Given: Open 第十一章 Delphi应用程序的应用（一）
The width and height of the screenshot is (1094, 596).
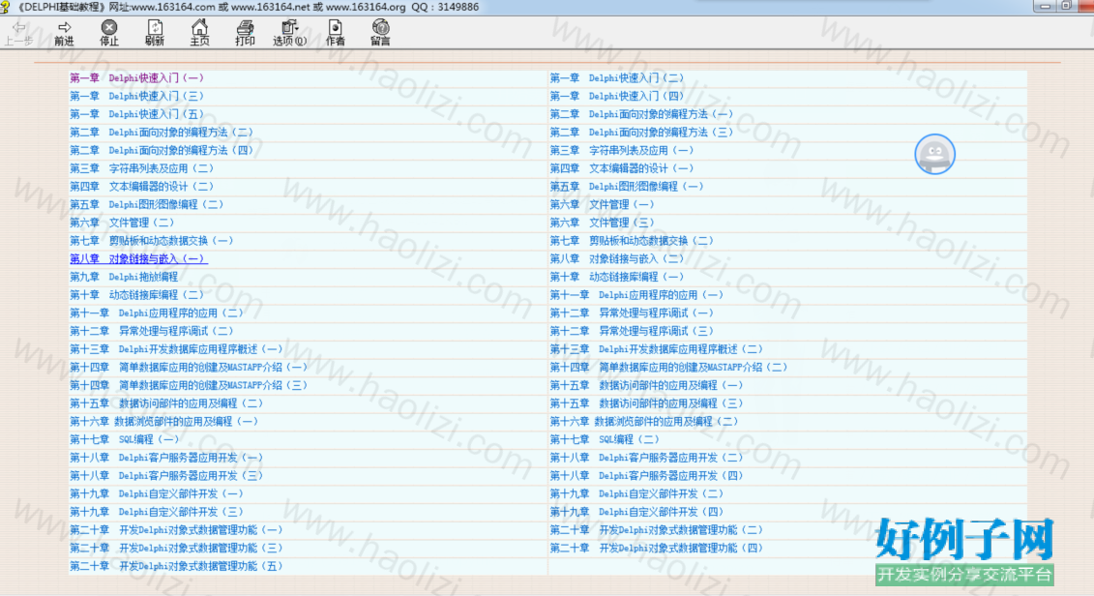Looking at the screenshot, I should pyautogui.click(x=636, y=295).
